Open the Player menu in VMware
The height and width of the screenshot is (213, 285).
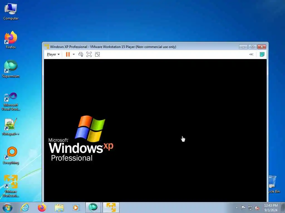(53, 54)
